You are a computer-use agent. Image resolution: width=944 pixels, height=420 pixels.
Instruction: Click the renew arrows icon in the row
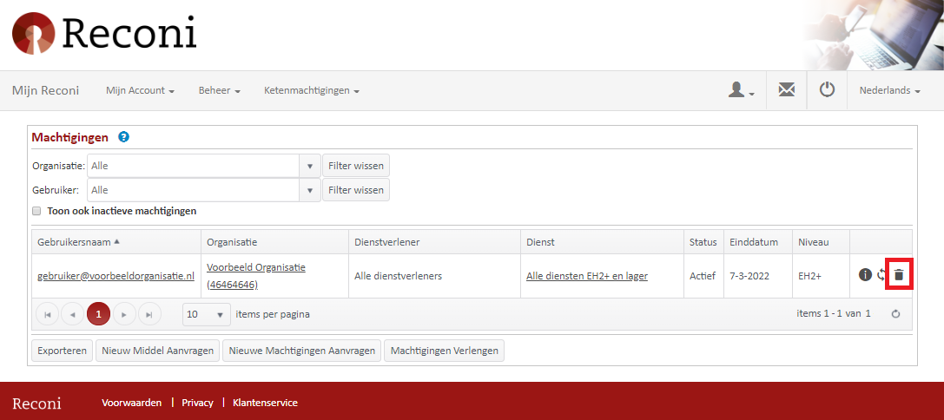(x=881, y=275)
